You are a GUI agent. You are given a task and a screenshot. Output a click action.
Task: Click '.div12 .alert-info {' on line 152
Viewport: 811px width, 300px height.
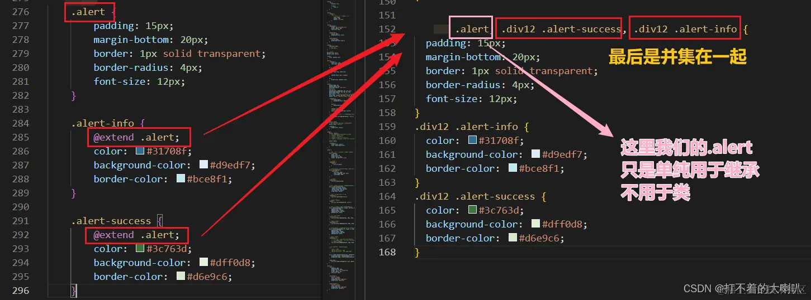(691, 29)
